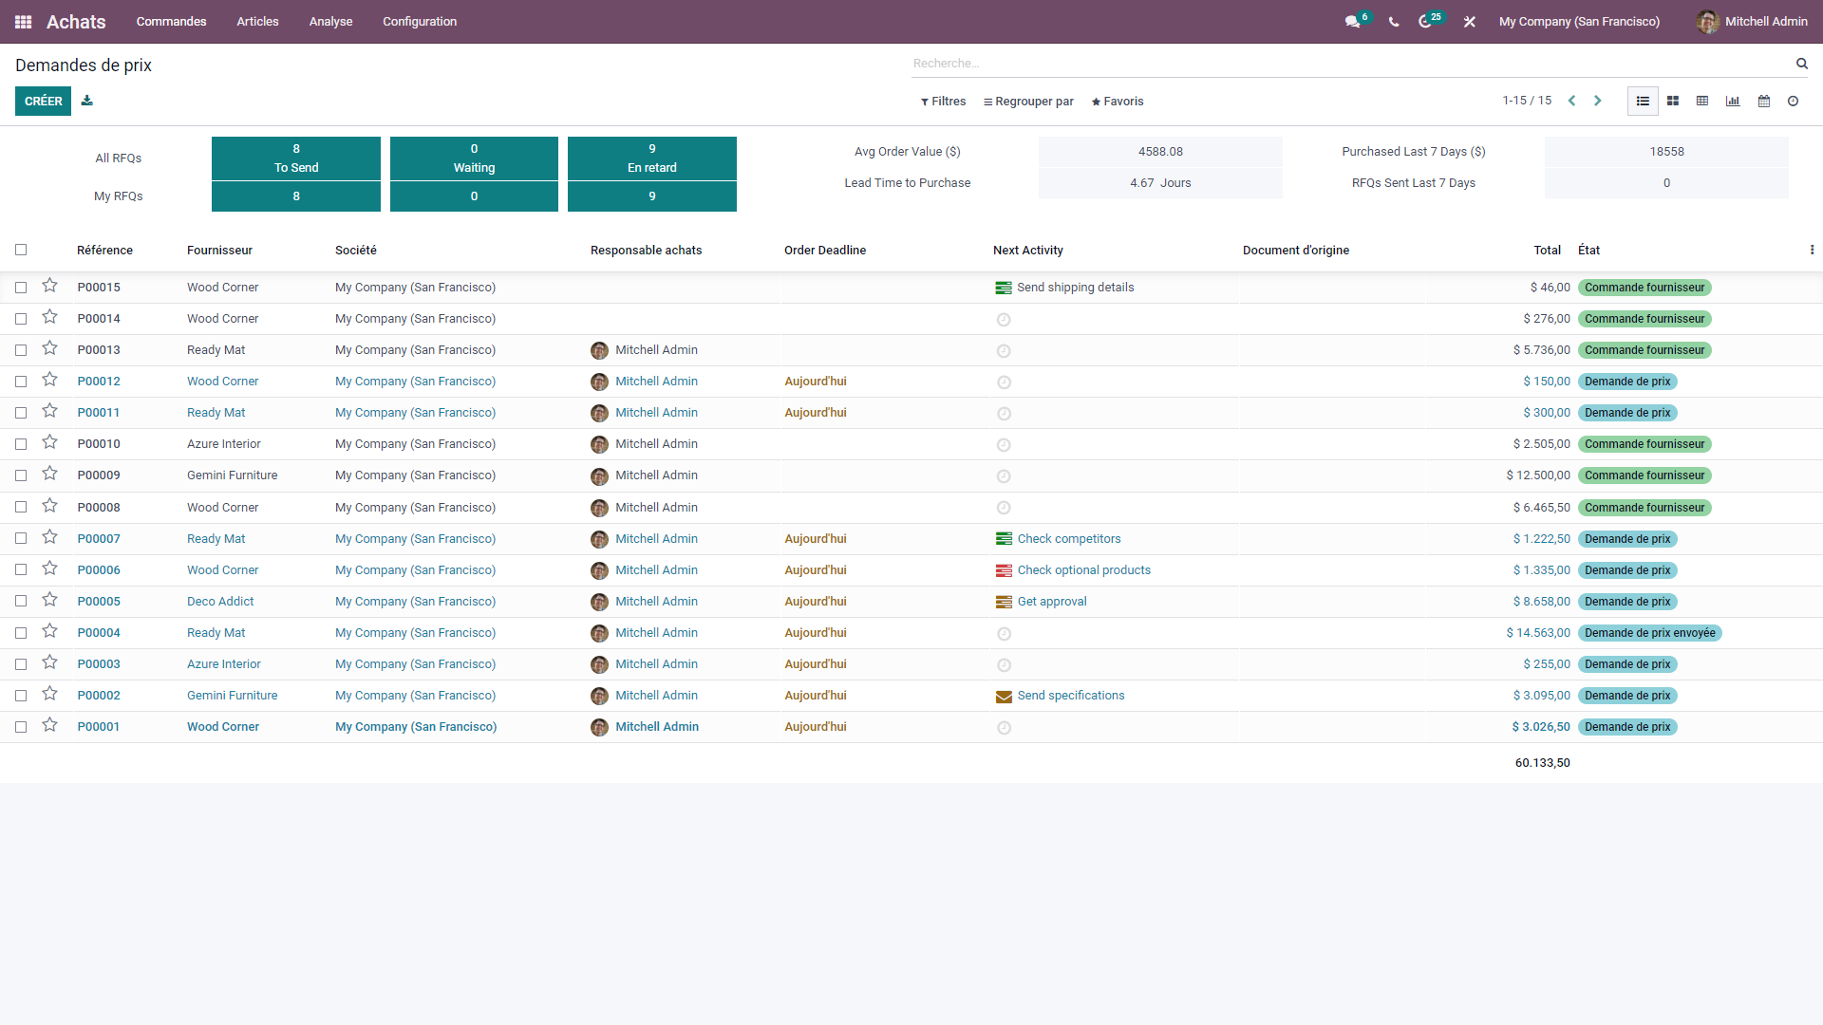This screenshot has width=1823, height=1025.
Task: Tick checkbox for P00006 row
Action: pyautogui.click(x=21, y=570)
